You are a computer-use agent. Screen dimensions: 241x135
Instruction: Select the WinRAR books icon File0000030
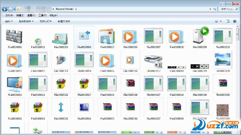223,83
